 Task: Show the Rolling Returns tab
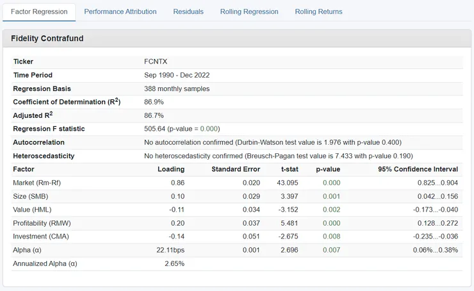[x=318, y=12]
